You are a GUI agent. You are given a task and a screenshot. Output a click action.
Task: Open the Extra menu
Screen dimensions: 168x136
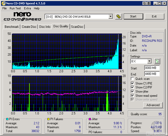[x=27, y=8]
